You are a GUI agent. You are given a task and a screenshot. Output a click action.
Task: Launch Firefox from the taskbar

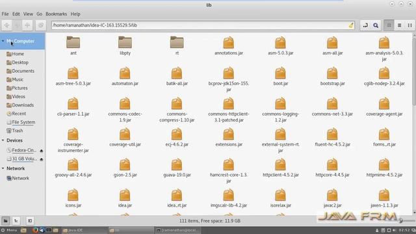35,230
